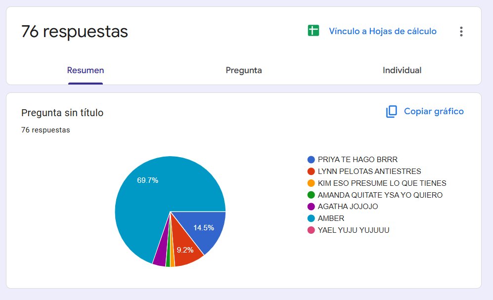Click the Pregunta sin título heading

click(x=62, y=113)
